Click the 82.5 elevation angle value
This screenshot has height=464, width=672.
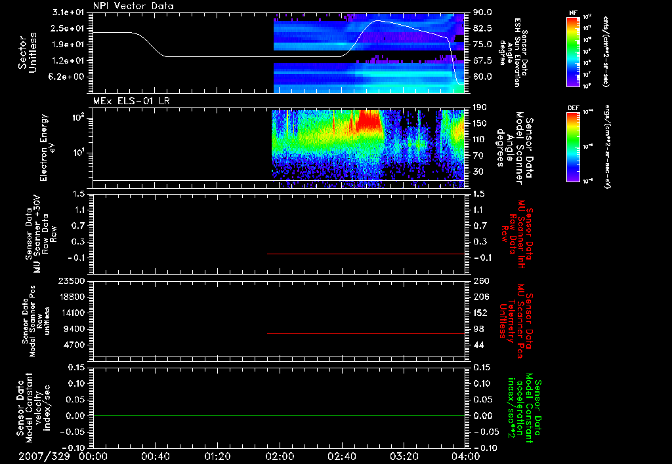[x=482, y=28]
